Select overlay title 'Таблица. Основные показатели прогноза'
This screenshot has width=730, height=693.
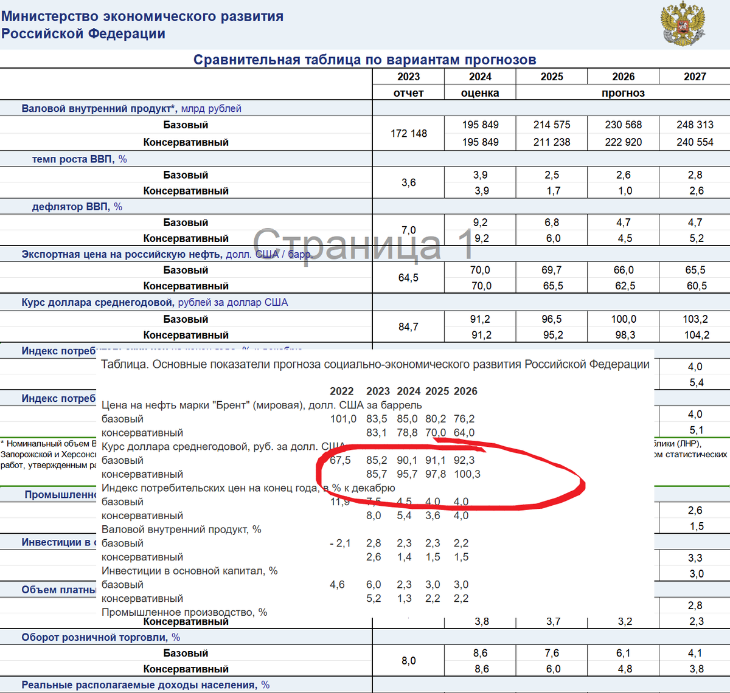click(x=210, y=364)
